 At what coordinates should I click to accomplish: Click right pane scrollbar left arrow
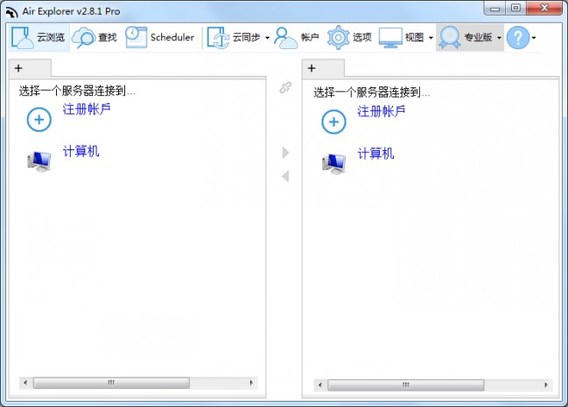pos(319,385)
